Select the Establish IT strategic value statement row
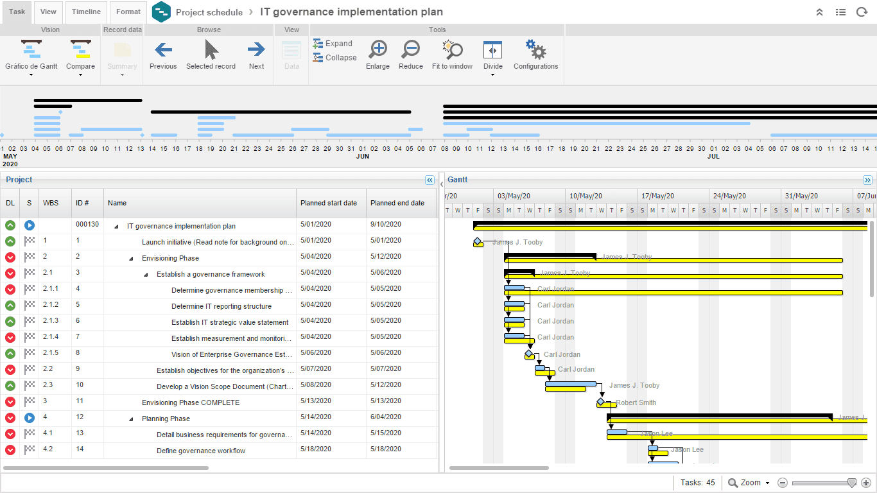Image resolution: width=877 pixels, height=493 pixels. pos(219,322)
